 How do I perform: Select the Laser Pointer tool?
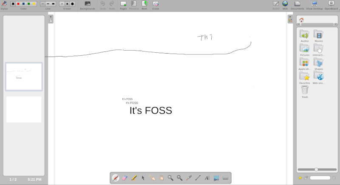coord(189,178)
